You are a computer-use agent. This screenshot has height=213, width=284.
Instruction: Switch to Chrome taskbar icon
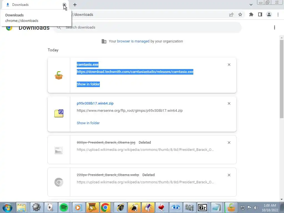pos(105,207)
